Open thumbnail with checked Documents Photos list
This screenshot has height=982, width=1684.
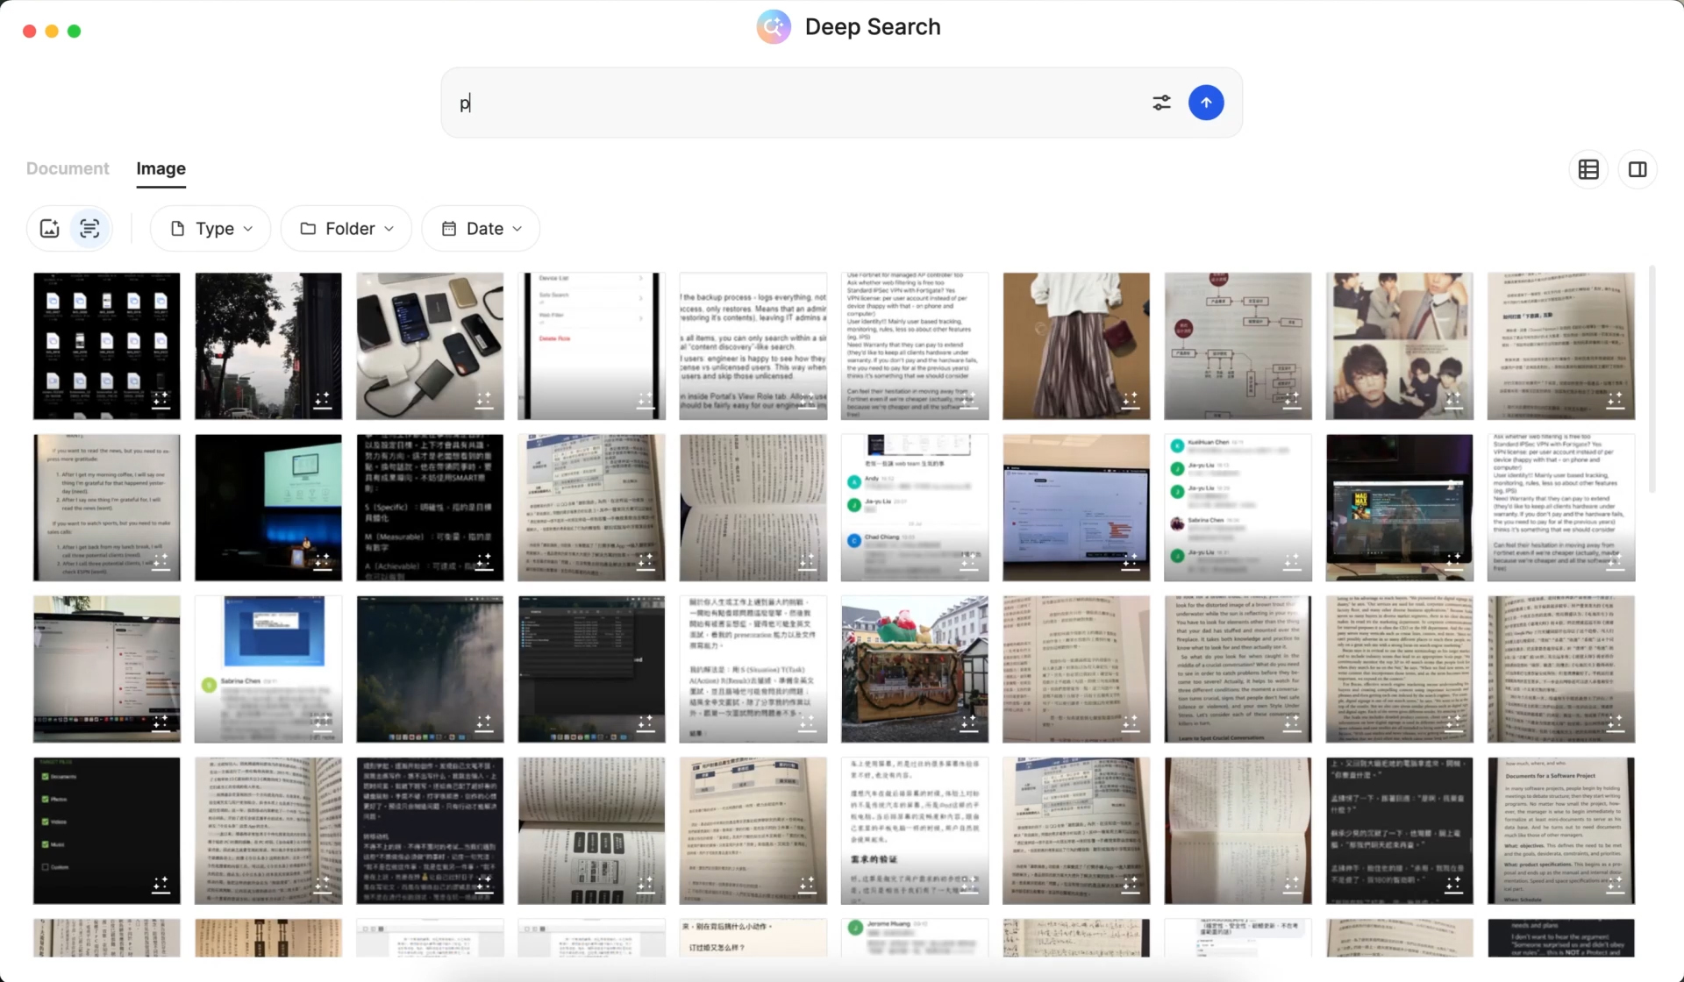(107, 830)
